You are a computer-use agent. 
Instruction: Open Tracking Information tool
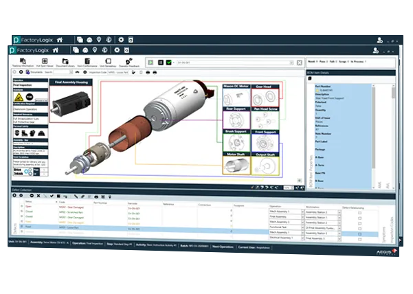pos(23,63)
